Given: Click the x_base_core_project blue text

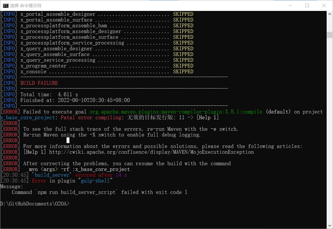Looking at the screenshot, I should [x=28, y=118].
